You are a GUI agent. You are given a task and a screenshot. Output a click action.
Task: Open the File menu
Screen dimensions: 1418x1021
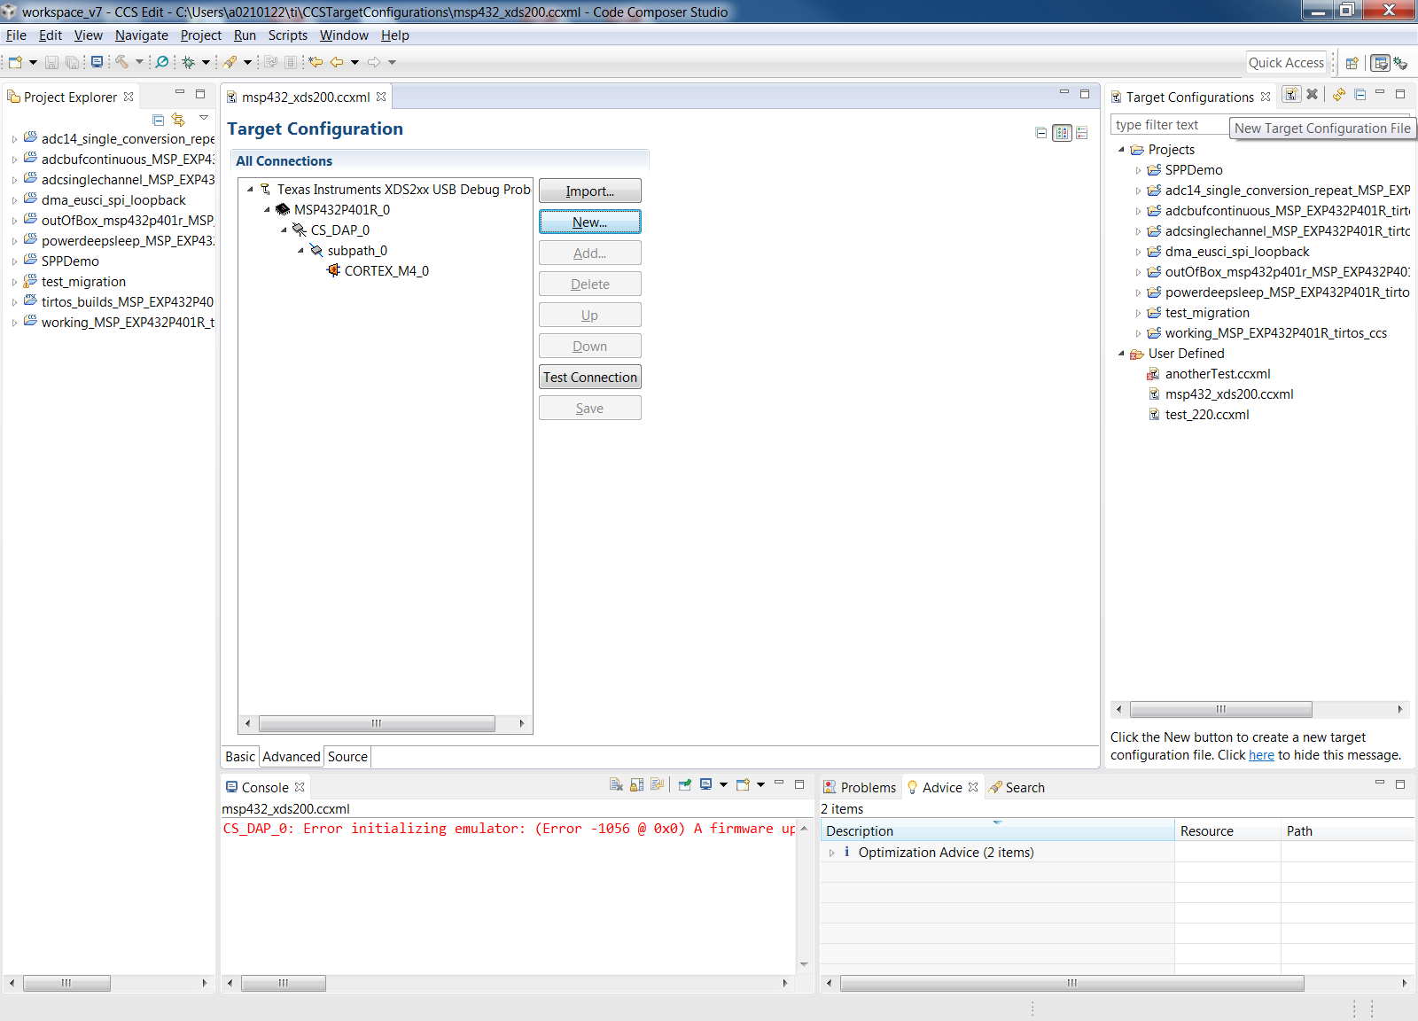(16, 35)
